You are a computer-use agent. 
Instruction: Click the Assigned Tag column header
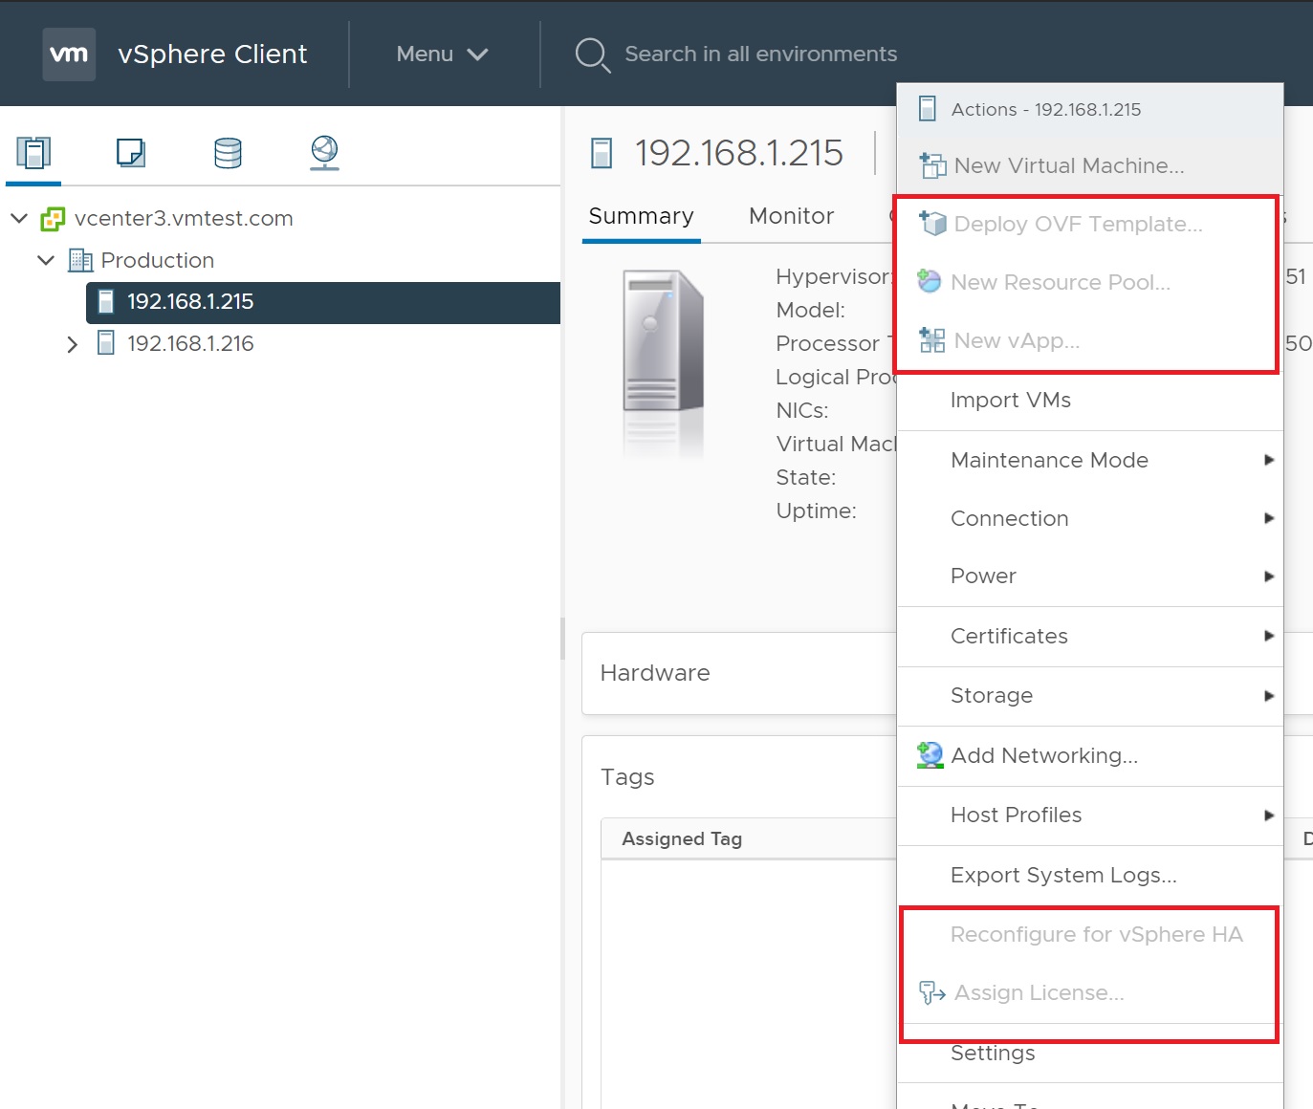click(682, 839)
